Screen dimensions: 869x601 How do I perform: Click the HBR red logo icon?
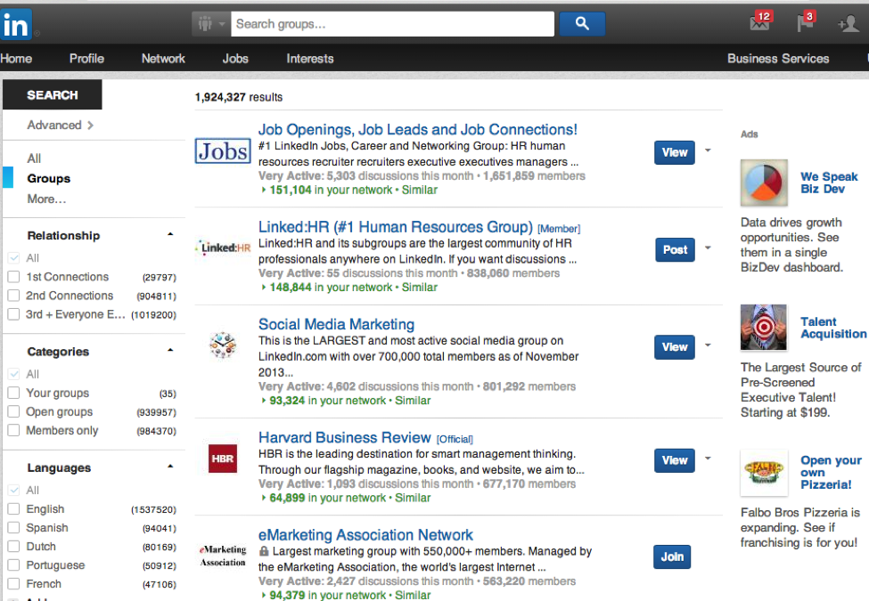click(223, 459)
